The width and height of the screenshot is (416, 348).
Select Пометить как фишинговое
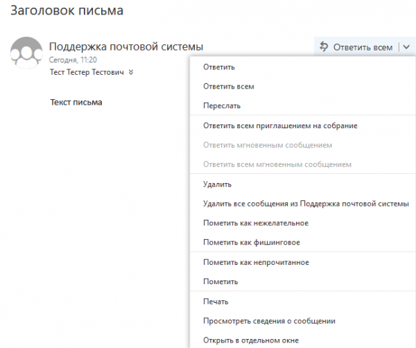(x=303, y=243)
